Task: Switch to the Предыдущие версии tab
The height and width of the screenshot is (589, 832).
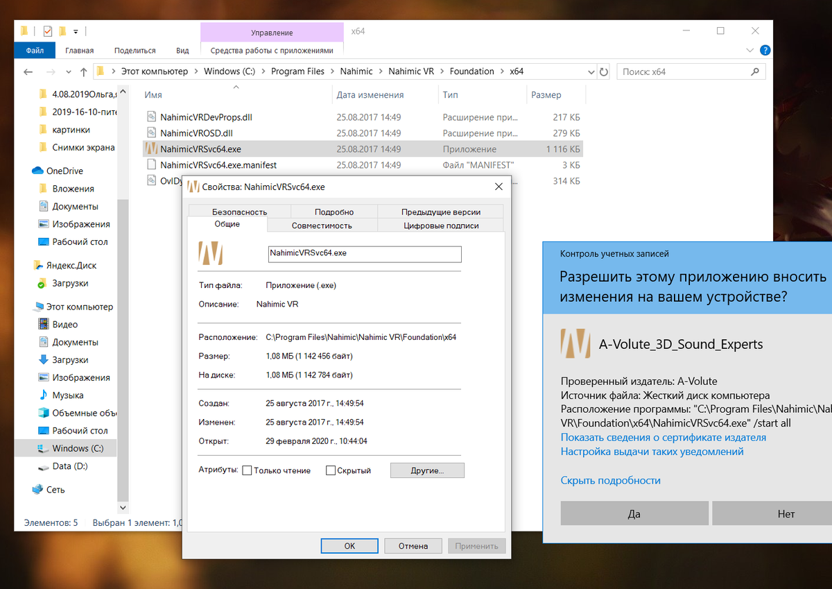Action: coord(441,212)
